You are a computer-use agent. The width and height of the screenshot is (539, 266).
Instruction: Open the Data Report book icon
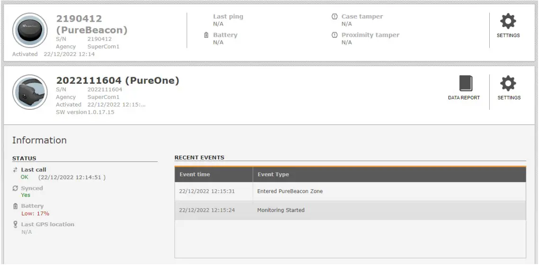[x=466, y=83]
